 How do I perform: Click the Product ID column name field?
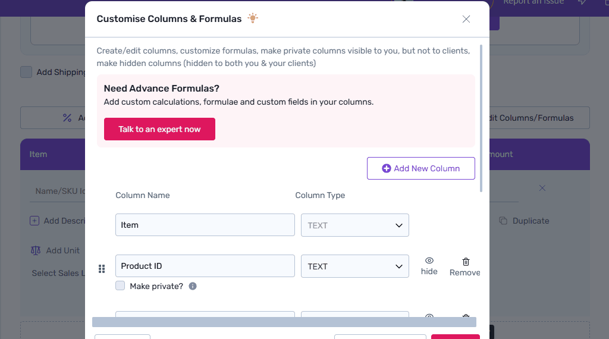point(205,266)
